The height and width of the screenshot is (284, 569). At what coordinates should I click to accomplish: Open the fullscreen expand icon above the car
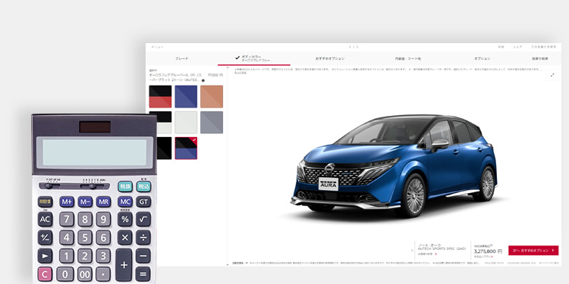[x=552, y=75]
